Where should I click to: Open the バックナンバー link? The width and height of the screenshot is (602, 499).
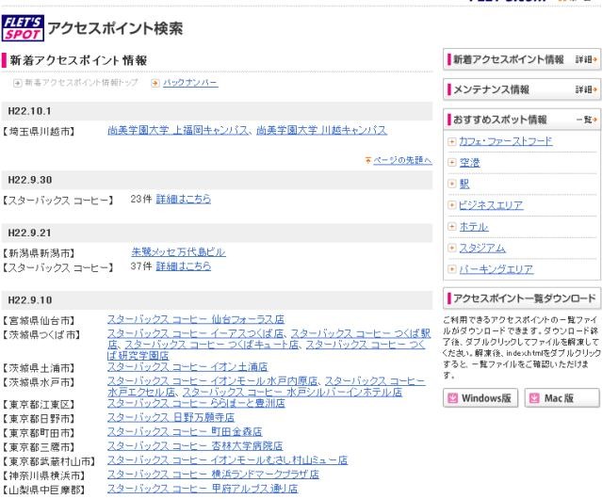[x=190, y=83]
